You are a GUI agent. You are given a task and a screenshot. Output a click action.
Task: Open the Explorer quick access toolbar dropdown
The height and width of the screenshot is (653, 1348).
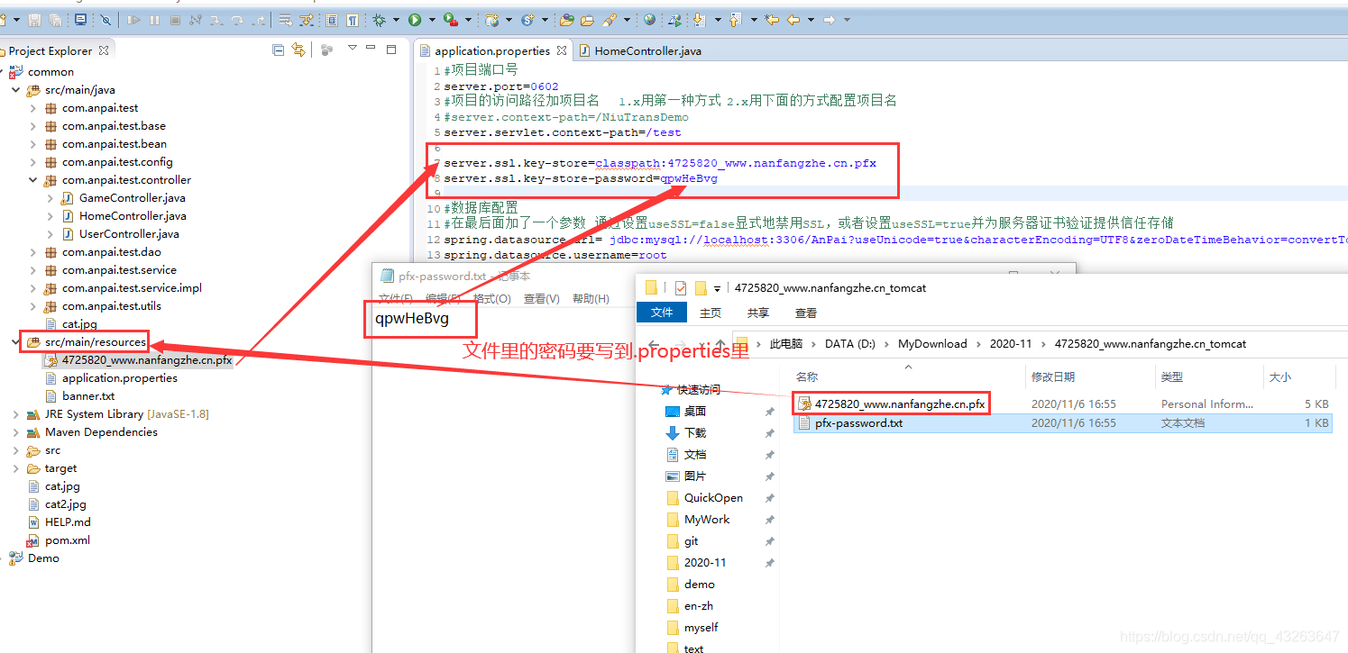[718, 288]
